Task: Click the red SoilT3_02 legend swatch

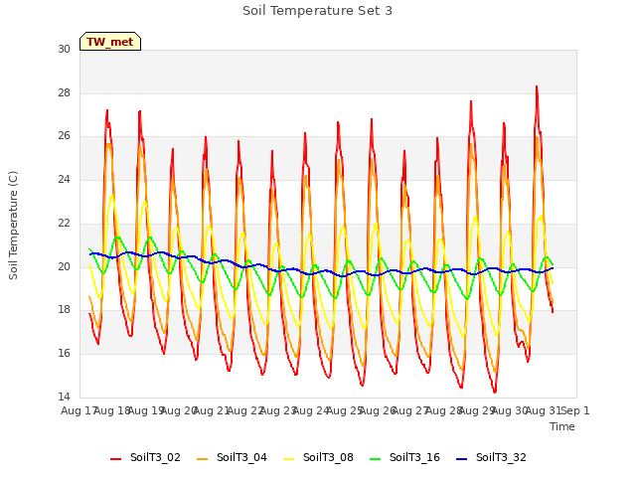Action: [115, 459]
